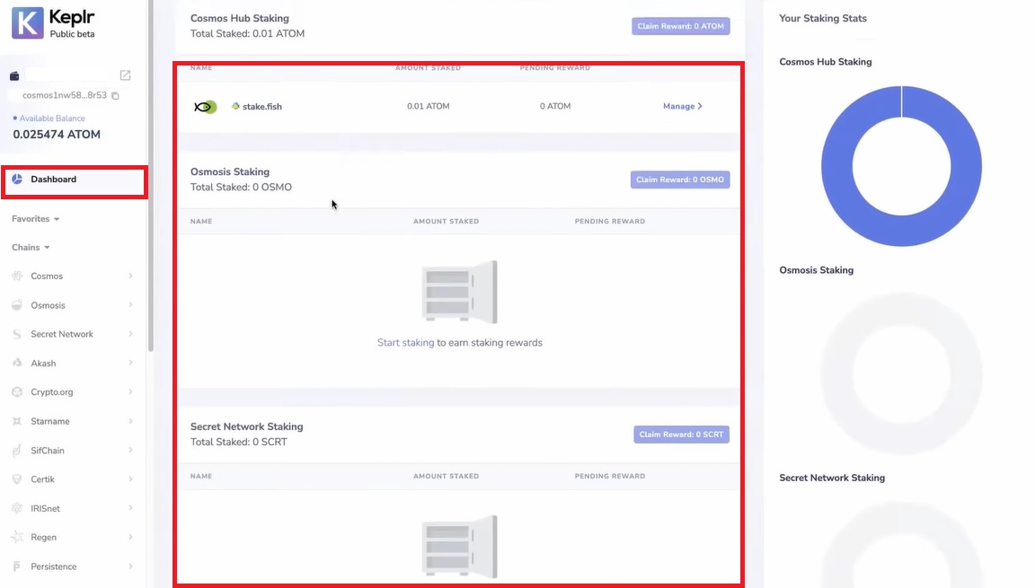Claim Reward 0 ATOM button
The image size is (1035, 588).
pos(680,26)
